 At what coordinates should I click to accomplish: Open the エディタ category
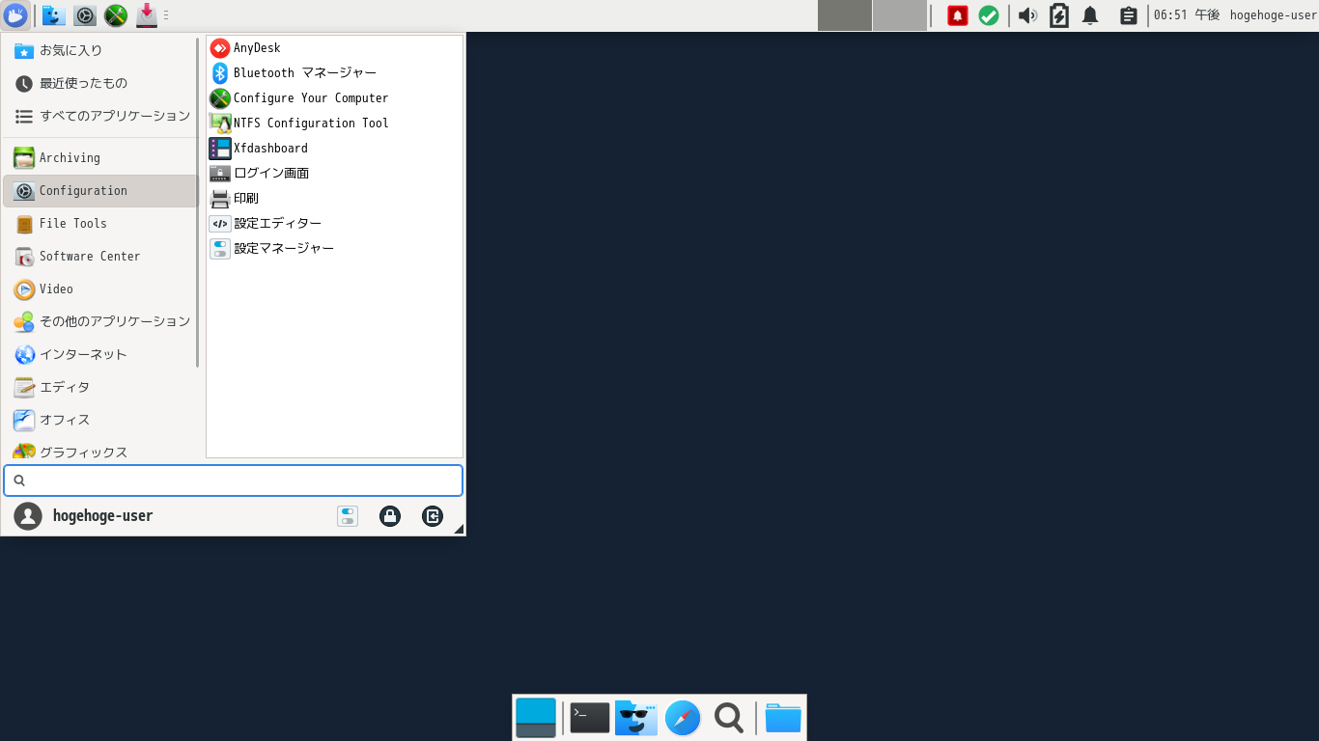click(100, 387)
